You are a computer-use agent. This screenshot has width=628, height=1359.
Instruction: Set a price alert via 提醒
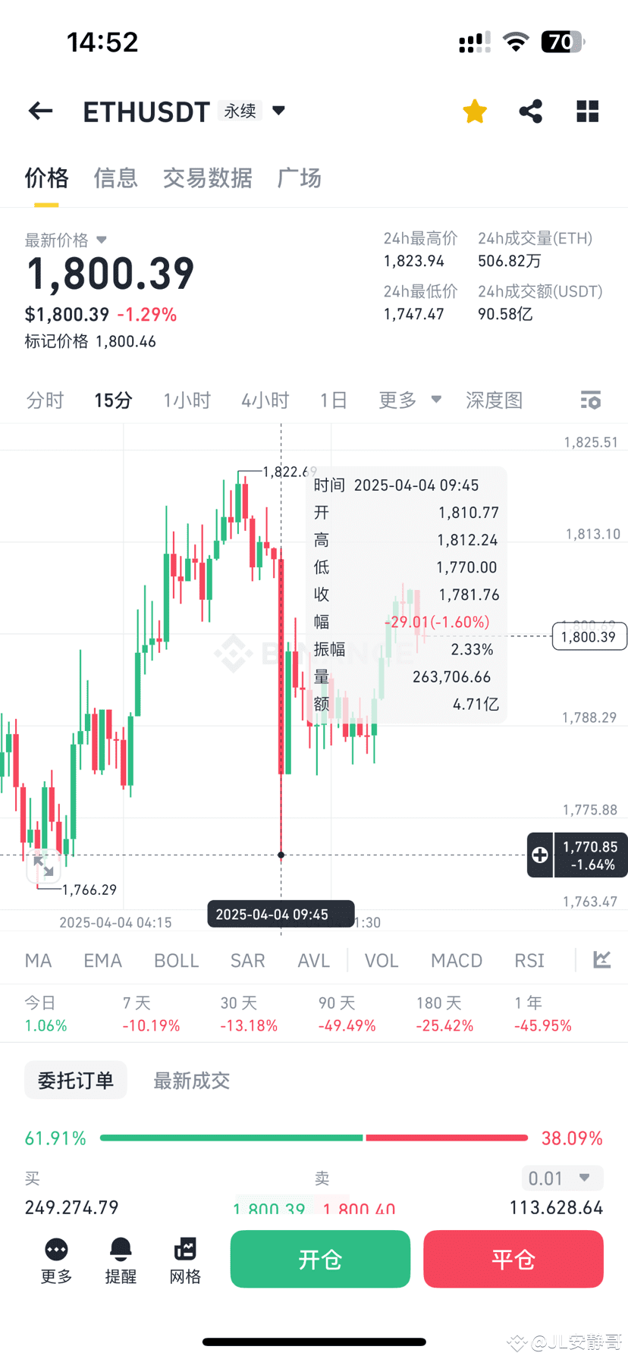[x=121, y=1259]
